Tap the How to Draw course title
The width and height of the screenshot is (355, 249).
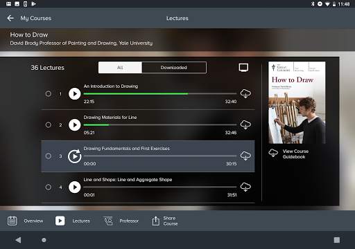(29, 35)
